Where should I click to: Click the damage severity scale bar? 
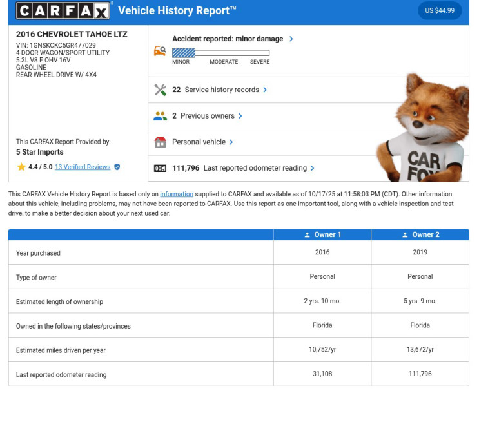click(220, 53)
